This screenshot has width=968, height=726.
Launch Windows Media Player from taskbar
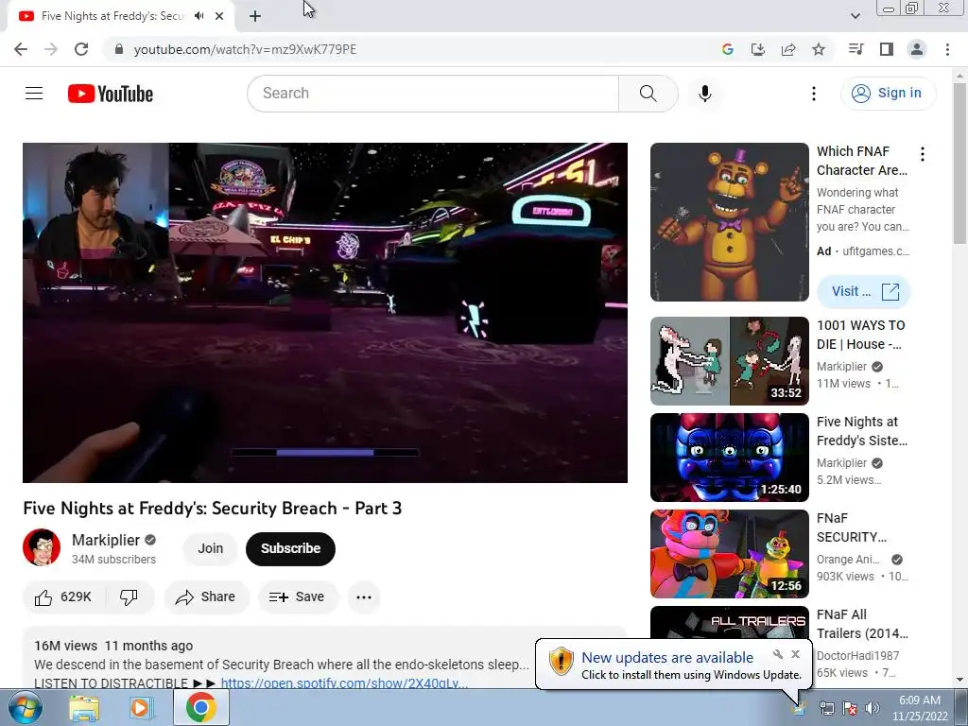click(x=142, y=708)
